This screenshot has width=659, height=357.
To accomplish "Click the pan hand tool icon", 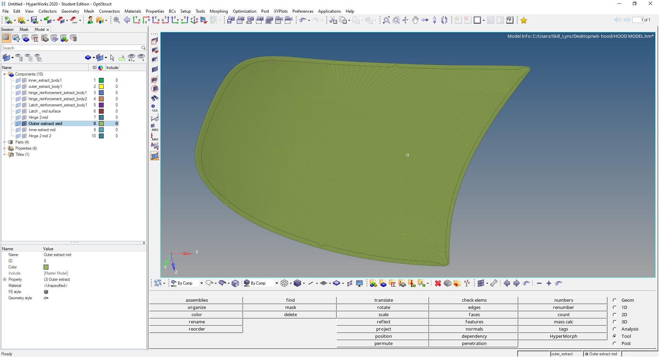I will click(x=415, y=20).
